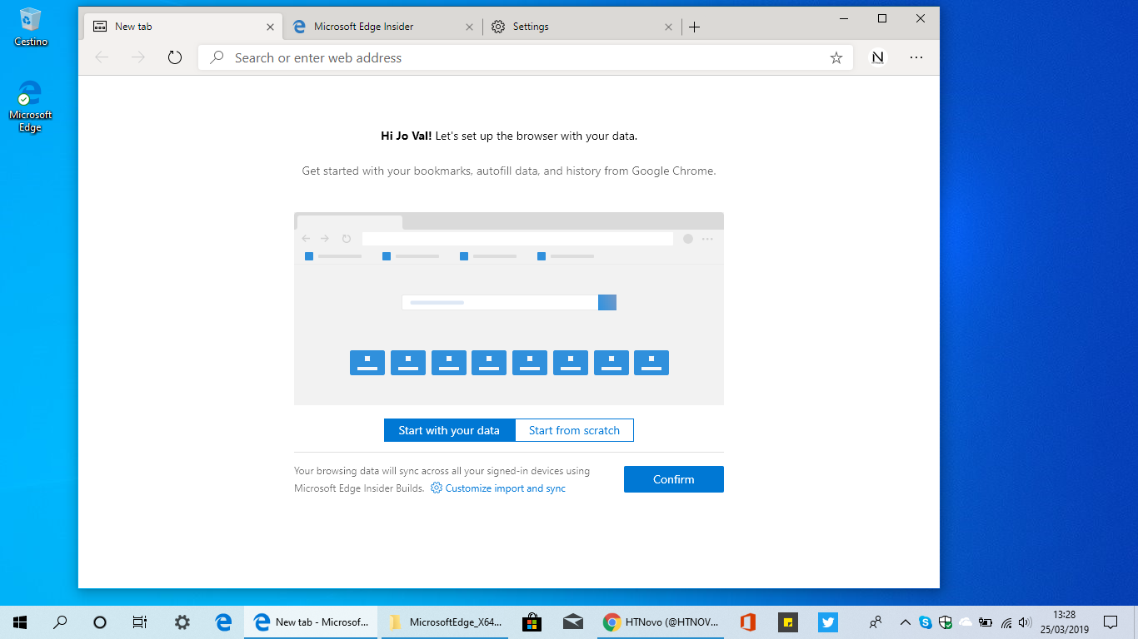The height and width of the screenshot is (639, 1138).
Task: Choose Start from scratch option
Action: pos(574,430)
